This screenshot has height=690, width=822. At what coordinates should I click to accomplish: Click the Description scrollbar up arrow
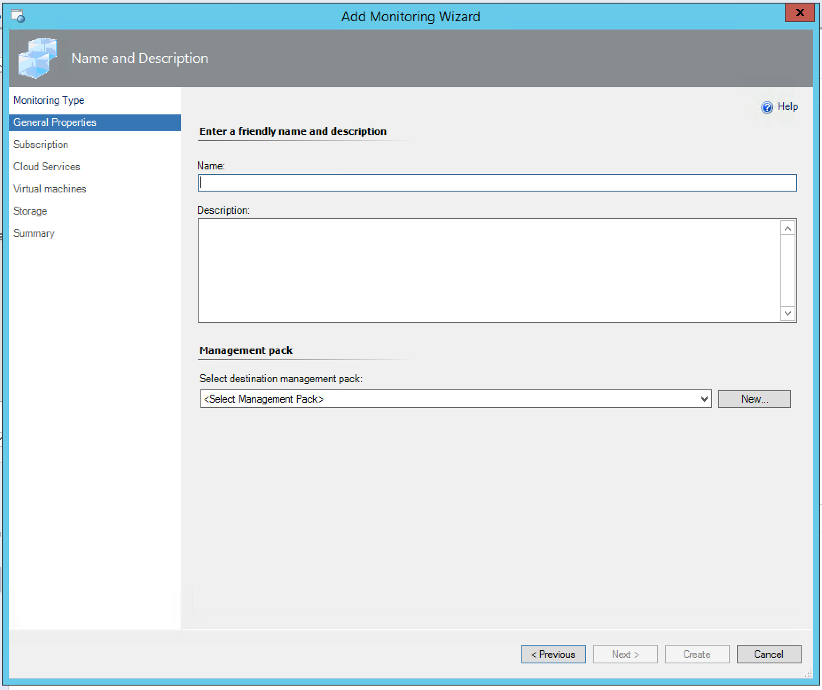788,228
